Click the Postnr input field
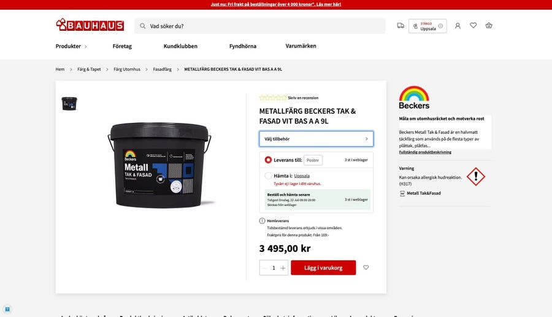The width and height of the screenshot is (552, 317). tap(313, 160)
